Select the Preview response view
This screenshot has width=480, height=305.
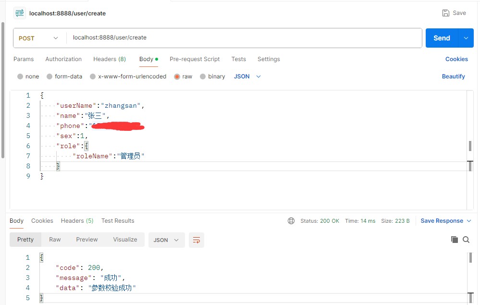87,240
